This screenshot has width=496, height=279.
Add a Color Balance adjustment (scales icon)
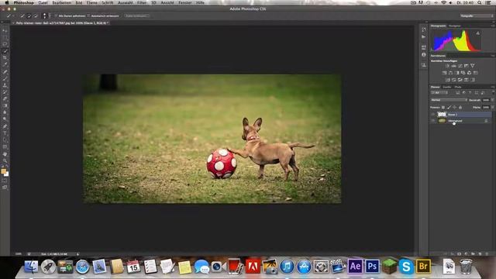pos(450,73)
